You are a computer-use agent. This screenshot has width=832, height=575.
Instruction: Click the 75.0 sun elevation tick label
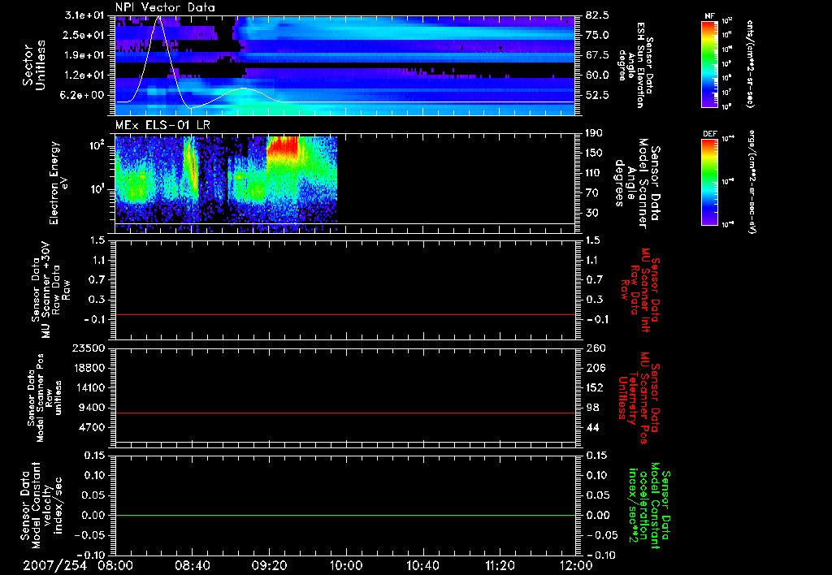597,36
